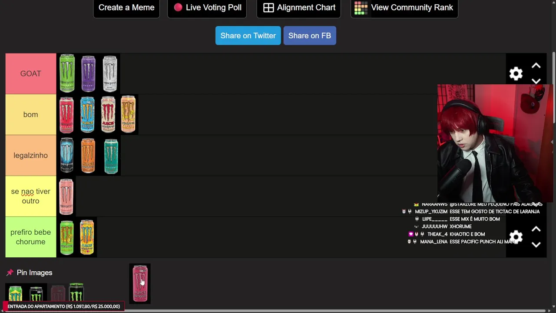This screenshot has height=313, width=556.
Task: Select black can with green lid in pool
Action: coord(76,292)
